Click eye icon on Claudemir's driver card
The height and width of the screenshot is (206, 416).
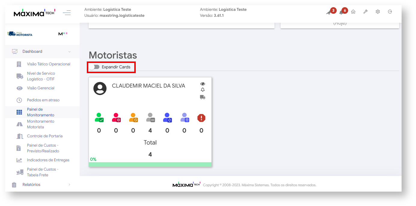[202, 84]
